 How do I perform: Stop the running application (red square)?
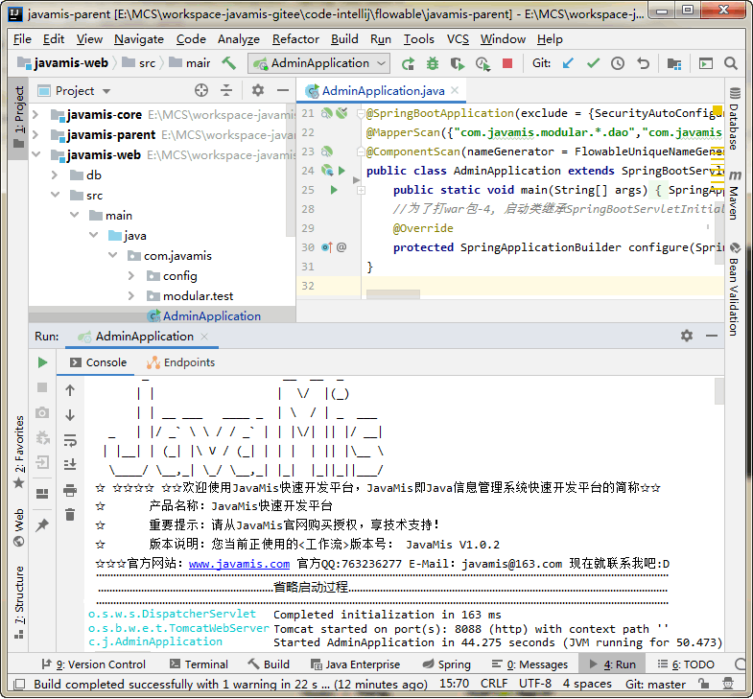point(507,63)
